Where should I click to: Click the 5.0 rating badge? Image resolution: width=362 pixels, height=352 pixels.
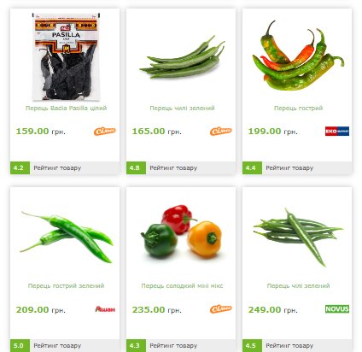click(x=20, y=346)
